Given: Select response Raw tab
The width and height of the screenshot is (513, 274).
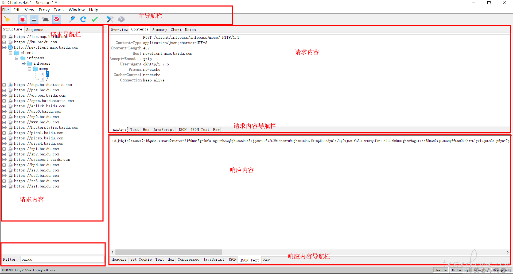Looking at the screenshot, I should [x=266, y=259].
